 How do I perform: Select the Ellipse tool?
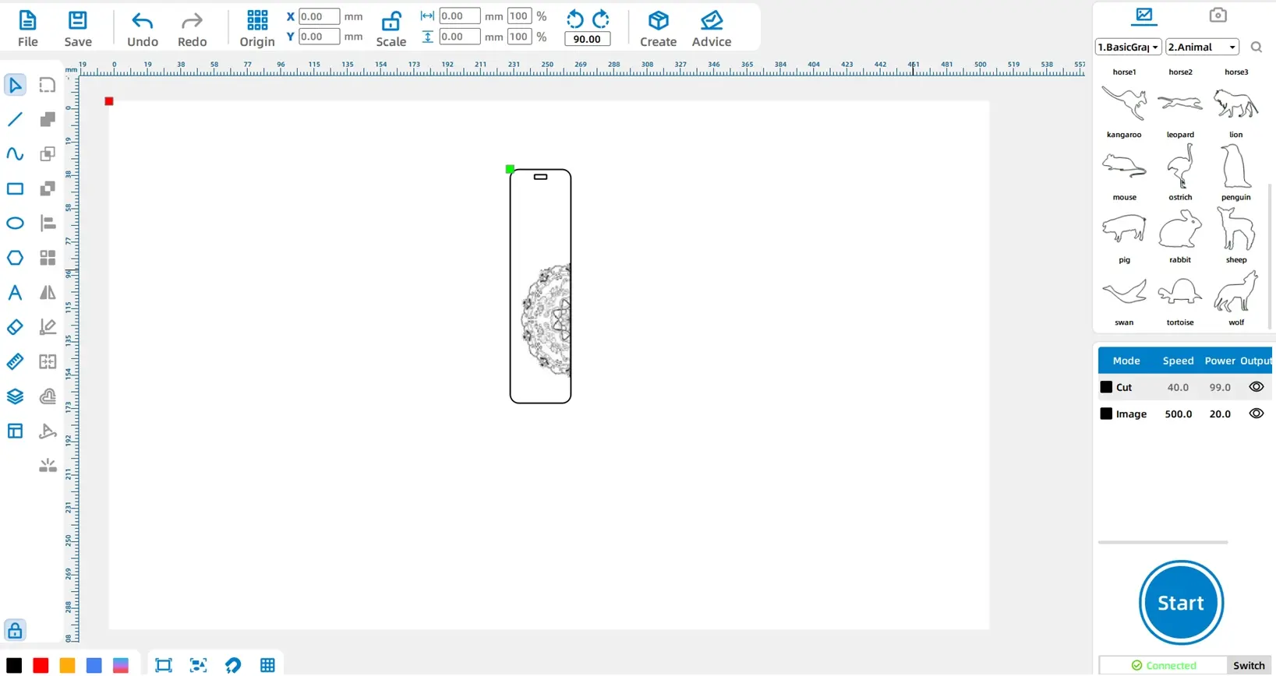point(15,224)
